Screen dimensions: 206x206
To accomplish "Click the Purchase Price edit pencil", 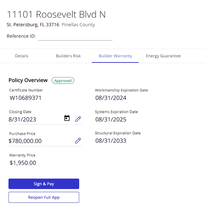I will click(78, 141).
